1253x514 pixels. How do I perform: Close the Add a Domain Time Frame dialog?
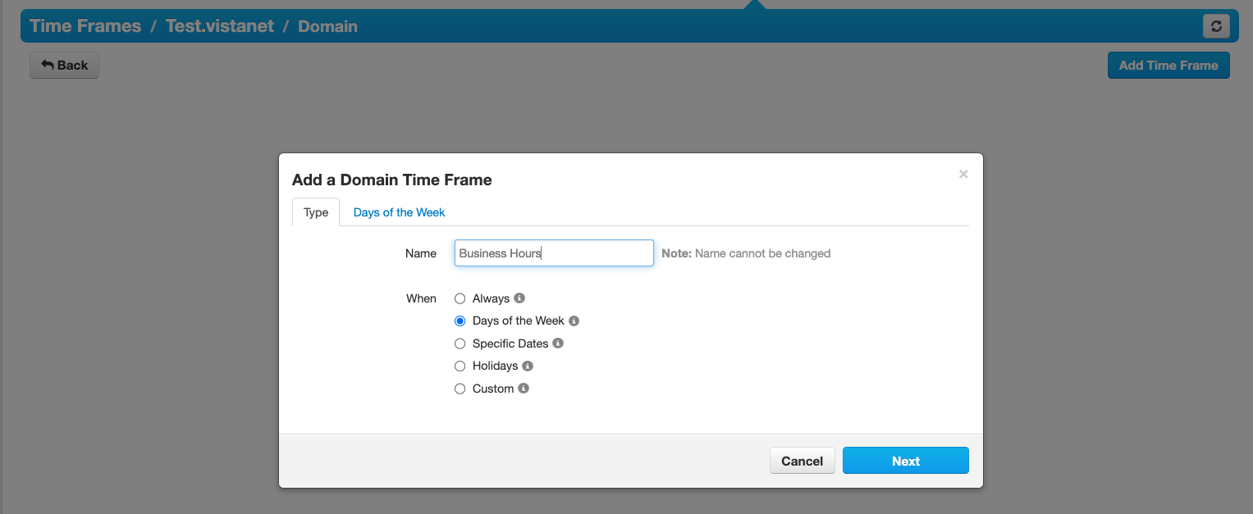click(963, 174)
